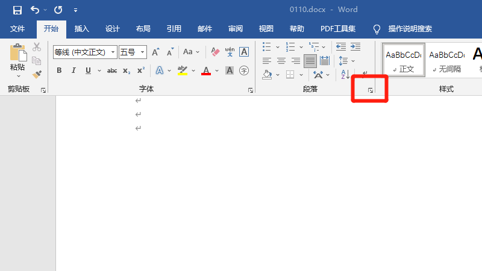Click the Increase Indent icon
Screen dimensions: 482x271
click(x=355, y=46)
